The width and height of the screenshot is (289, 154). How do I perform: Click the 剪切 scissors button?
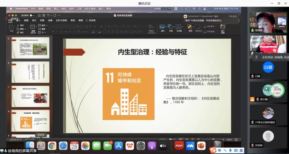(20, 25)
